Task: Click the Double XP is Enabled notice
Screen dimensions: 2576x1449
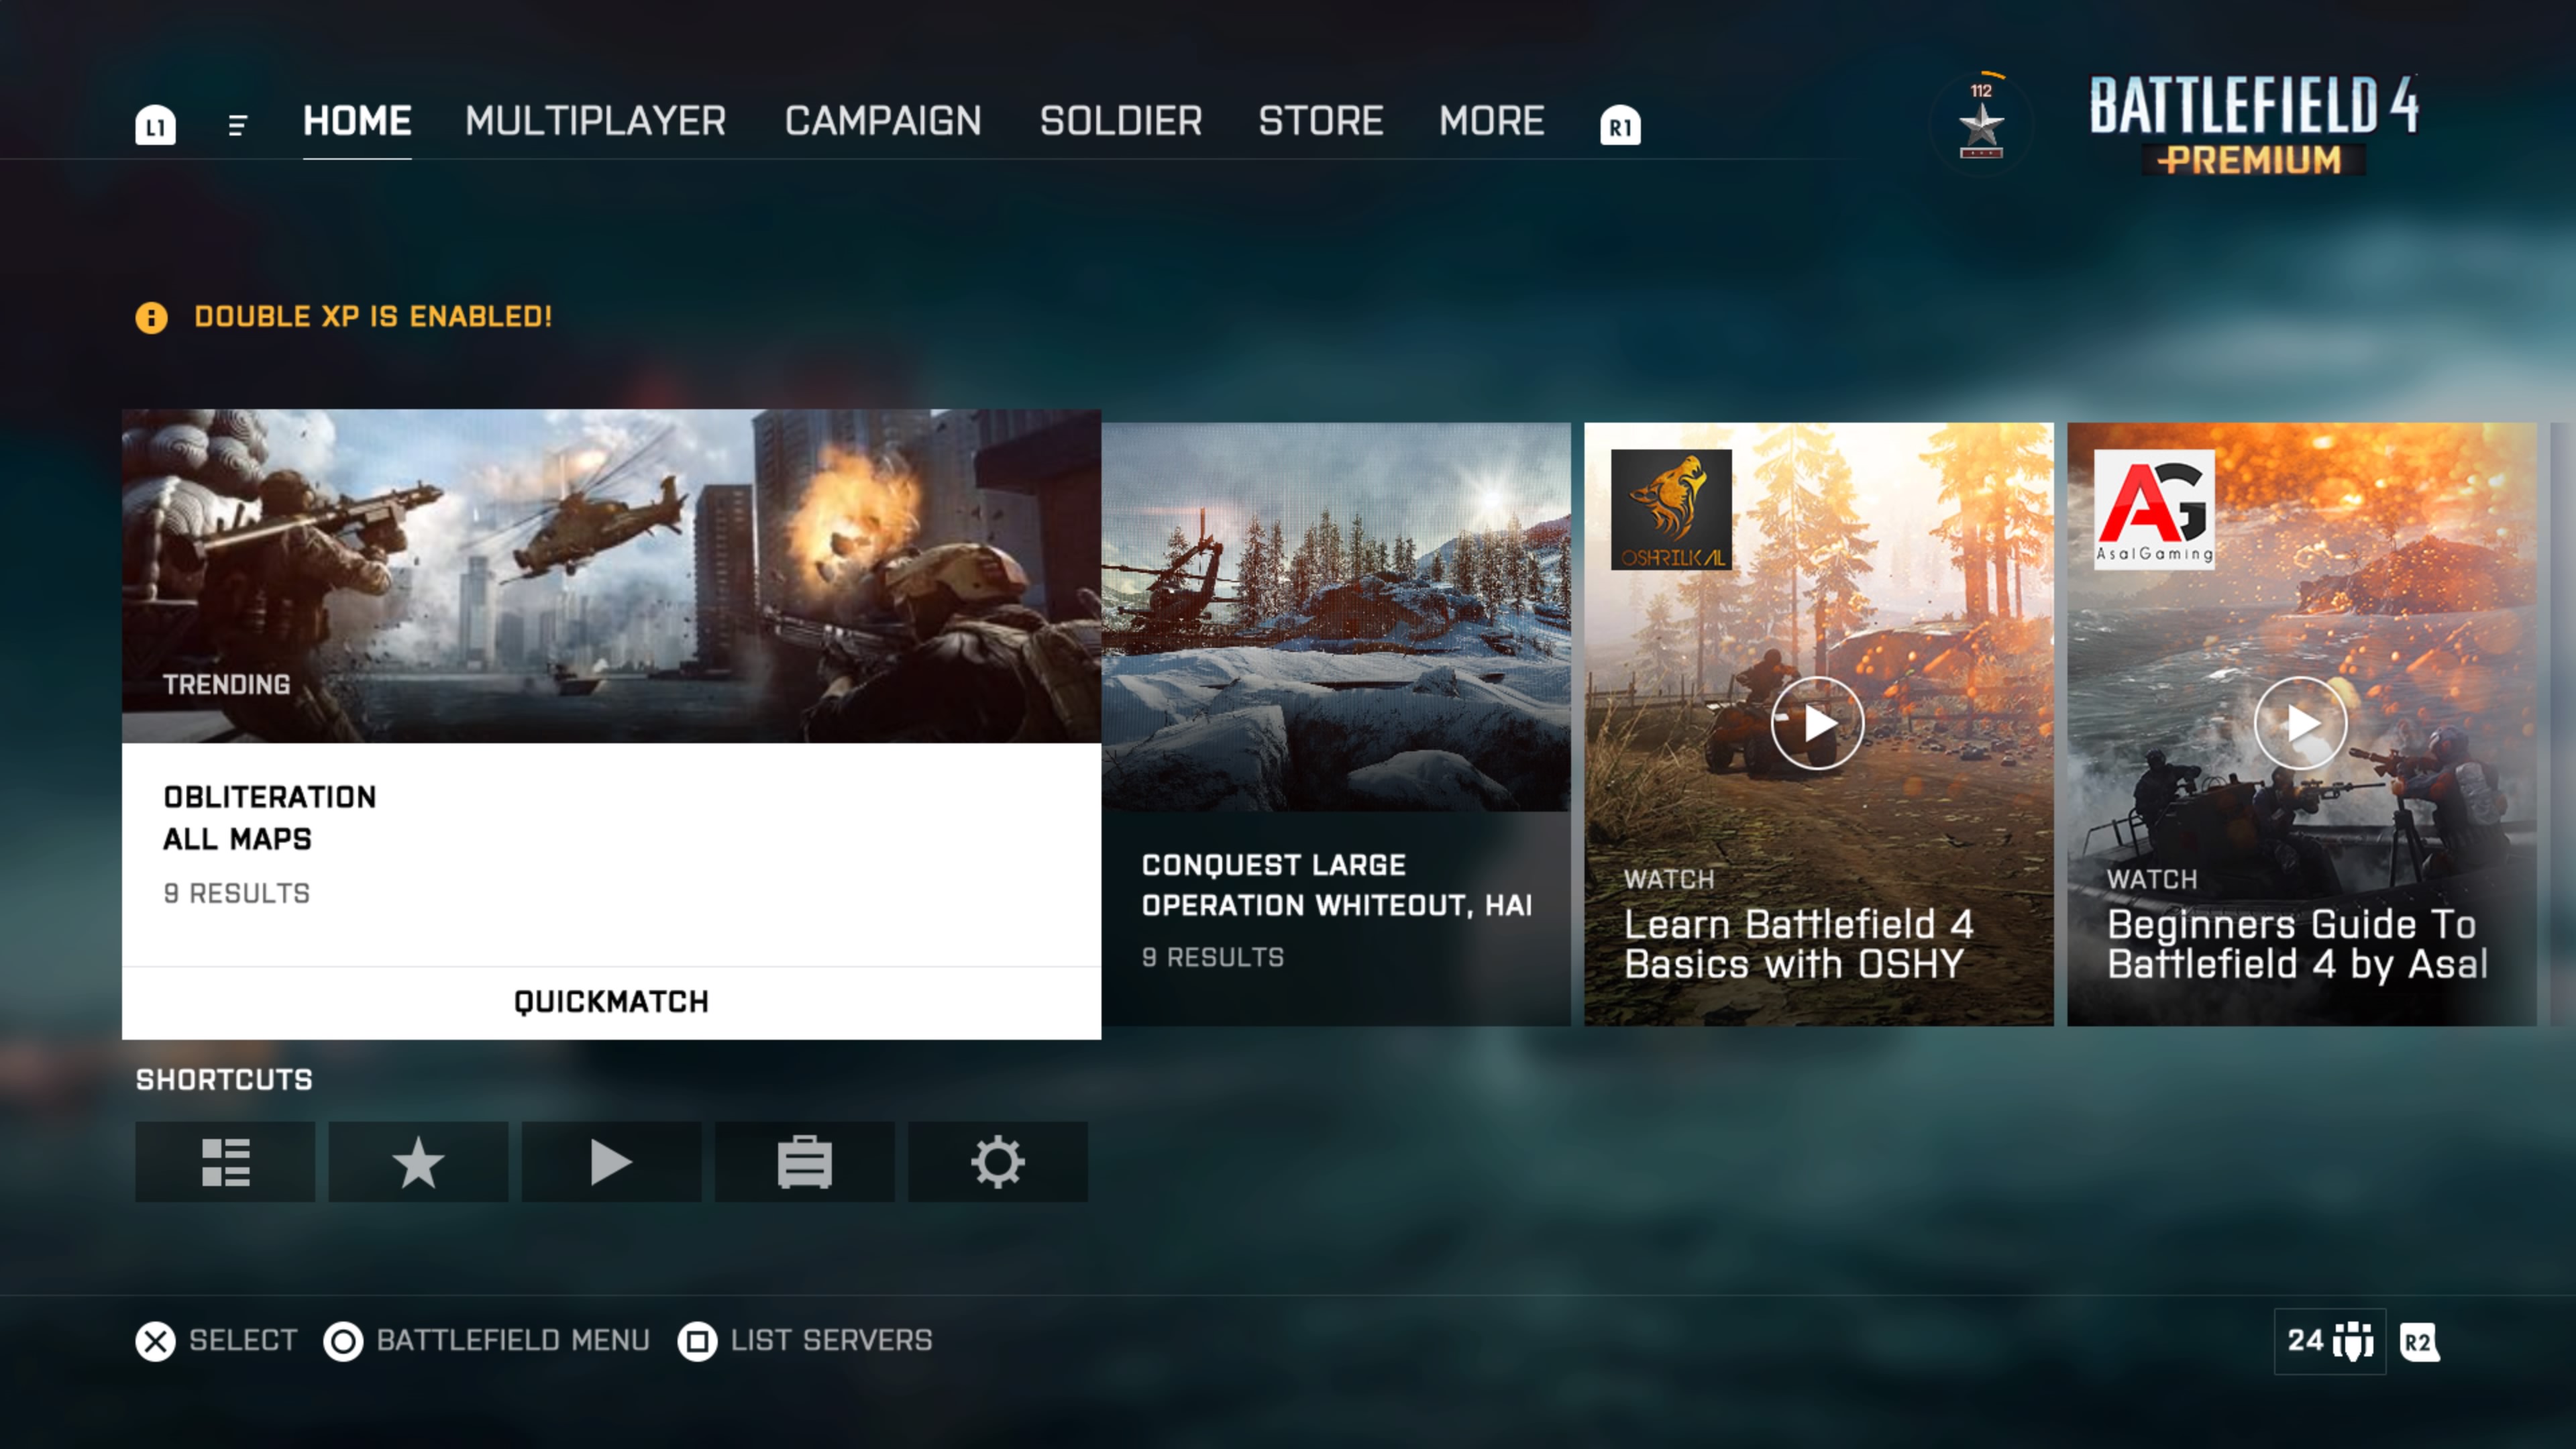Action: click(x=373, y=317)
